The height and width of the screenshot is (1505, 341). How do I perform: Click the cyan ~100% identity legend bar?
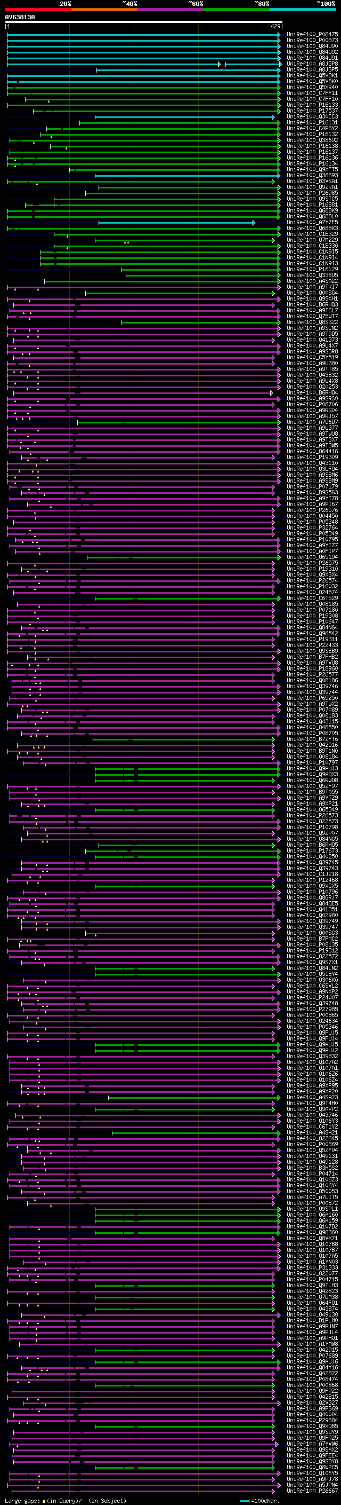point(303,10)
